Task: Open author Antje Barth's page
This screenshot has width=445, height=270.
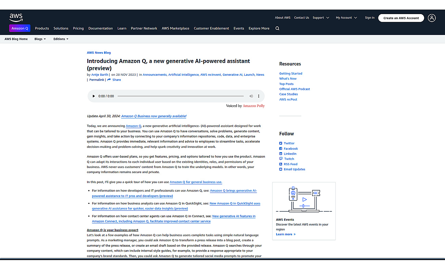Action: click(x=100, y=75)
